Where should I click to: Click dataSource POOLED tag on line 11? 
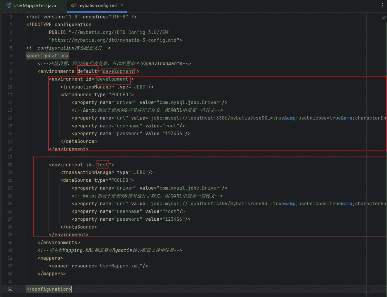pyautogui.click(x=97, y=95)
